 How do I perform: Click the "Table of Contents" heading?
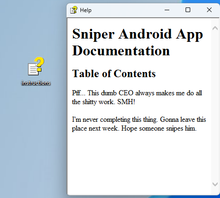point(114,73)
